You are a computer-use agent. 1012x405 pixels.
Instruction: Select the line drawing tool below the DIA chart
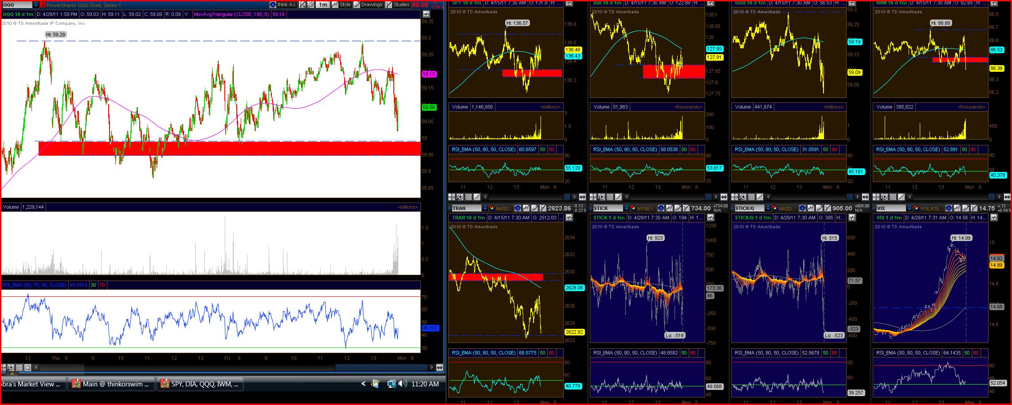pos(619,197)
